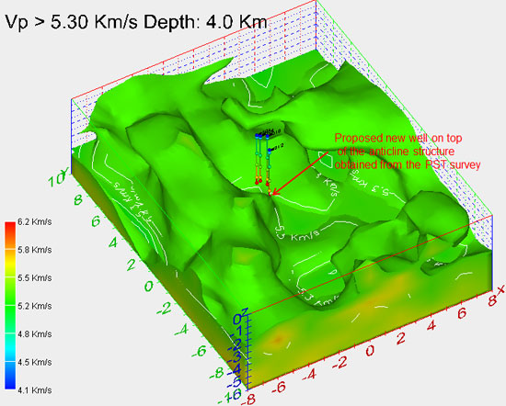Click the blue end of the velocity color scale

pyautogui.click(x=10, y=384)
